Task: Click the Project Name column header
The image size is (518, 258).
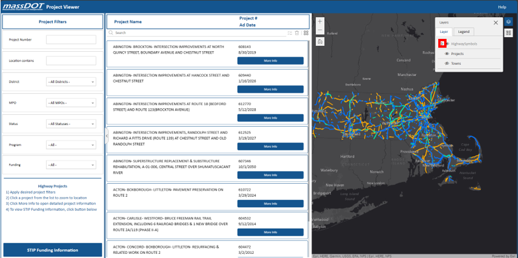Action: (128, 22)
